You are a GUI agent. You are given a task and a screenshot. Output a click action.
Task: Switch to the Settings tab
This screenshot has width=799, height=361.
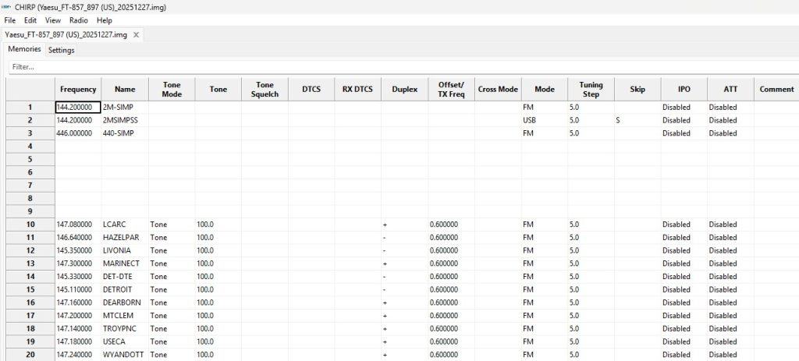click(61, 50)
